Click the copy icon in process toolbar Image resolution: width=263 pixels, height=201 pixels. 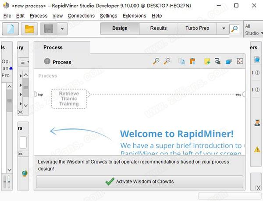click(x=182, y=61)
